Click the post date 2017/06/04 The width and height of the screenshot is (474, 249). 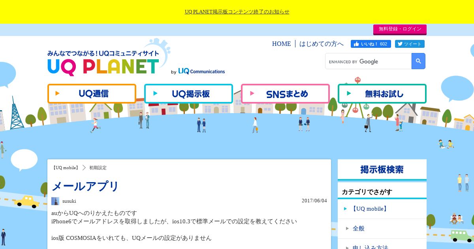(x=314, y=201)
